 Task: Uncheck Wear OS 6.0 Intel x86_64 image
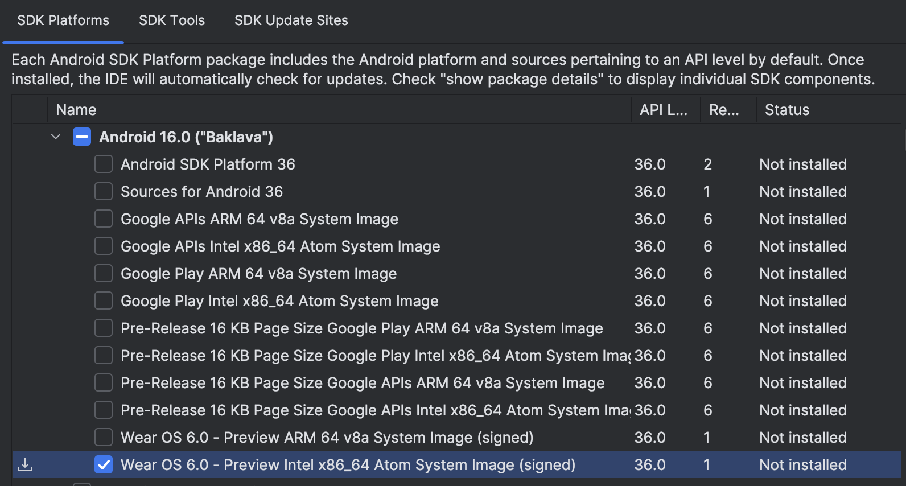point(104,465)
